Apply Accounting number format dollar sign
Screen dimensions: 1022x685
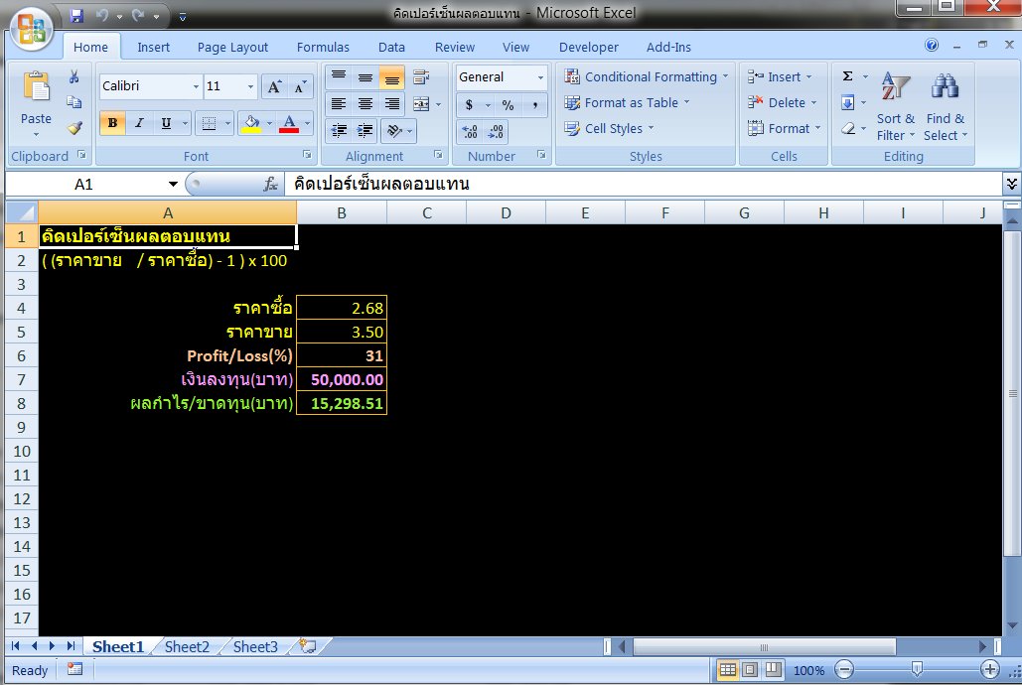[469, 105]
